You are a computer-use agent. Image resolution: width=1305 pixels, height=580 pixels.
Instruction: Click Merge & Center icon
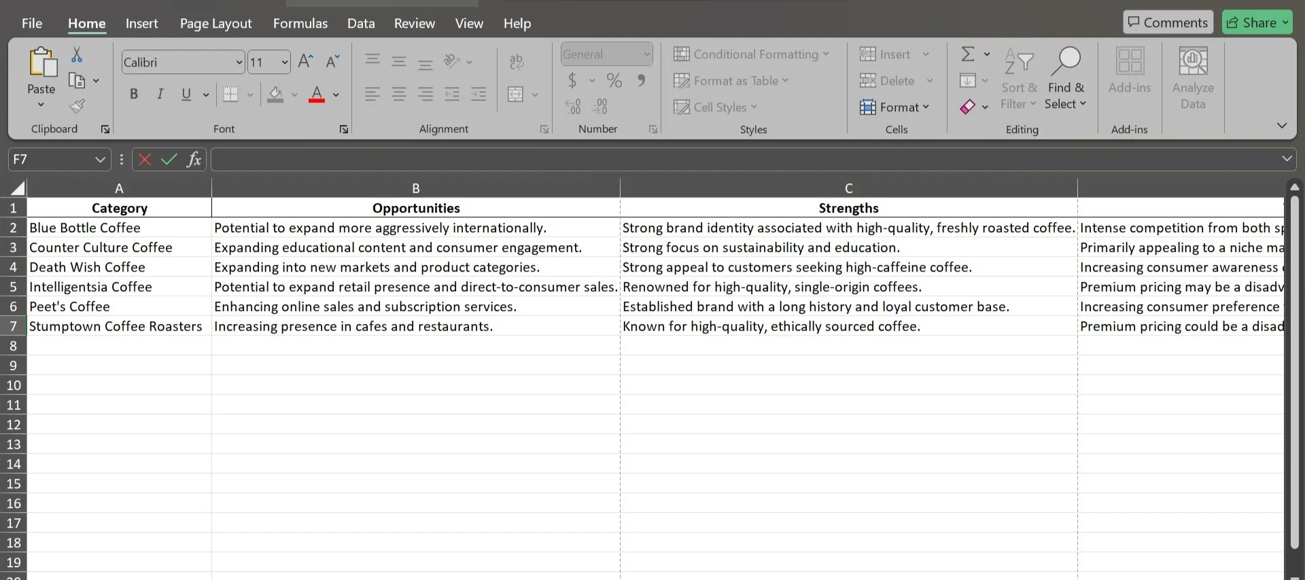[x=516, y=94]
